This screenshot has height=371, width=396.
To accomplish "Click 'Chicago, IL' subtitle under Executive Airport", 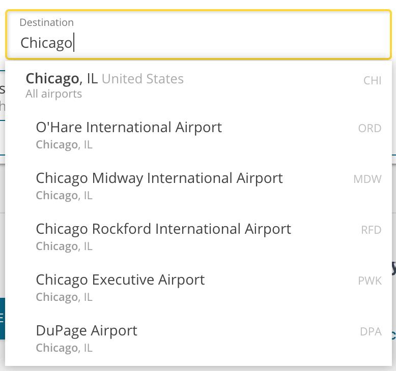I will (64, 297).
